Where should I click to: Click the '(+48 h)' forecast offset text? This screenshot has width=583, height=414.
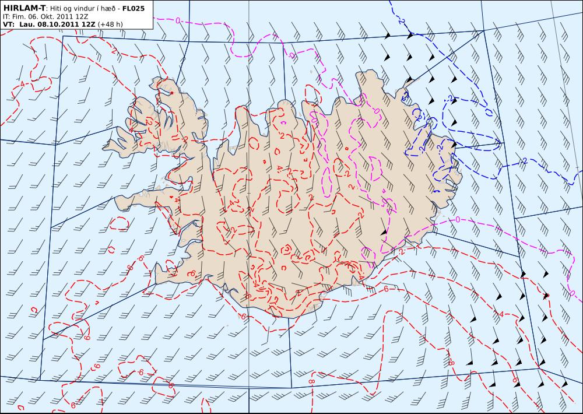coord(110,24)
